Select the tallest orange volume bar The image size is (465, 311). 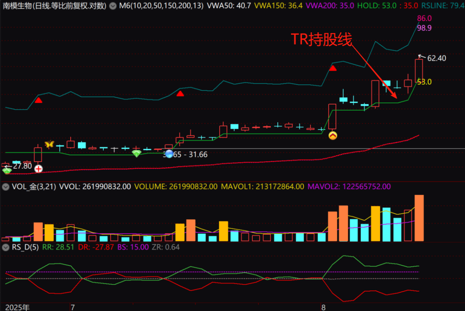click(419, 218)
